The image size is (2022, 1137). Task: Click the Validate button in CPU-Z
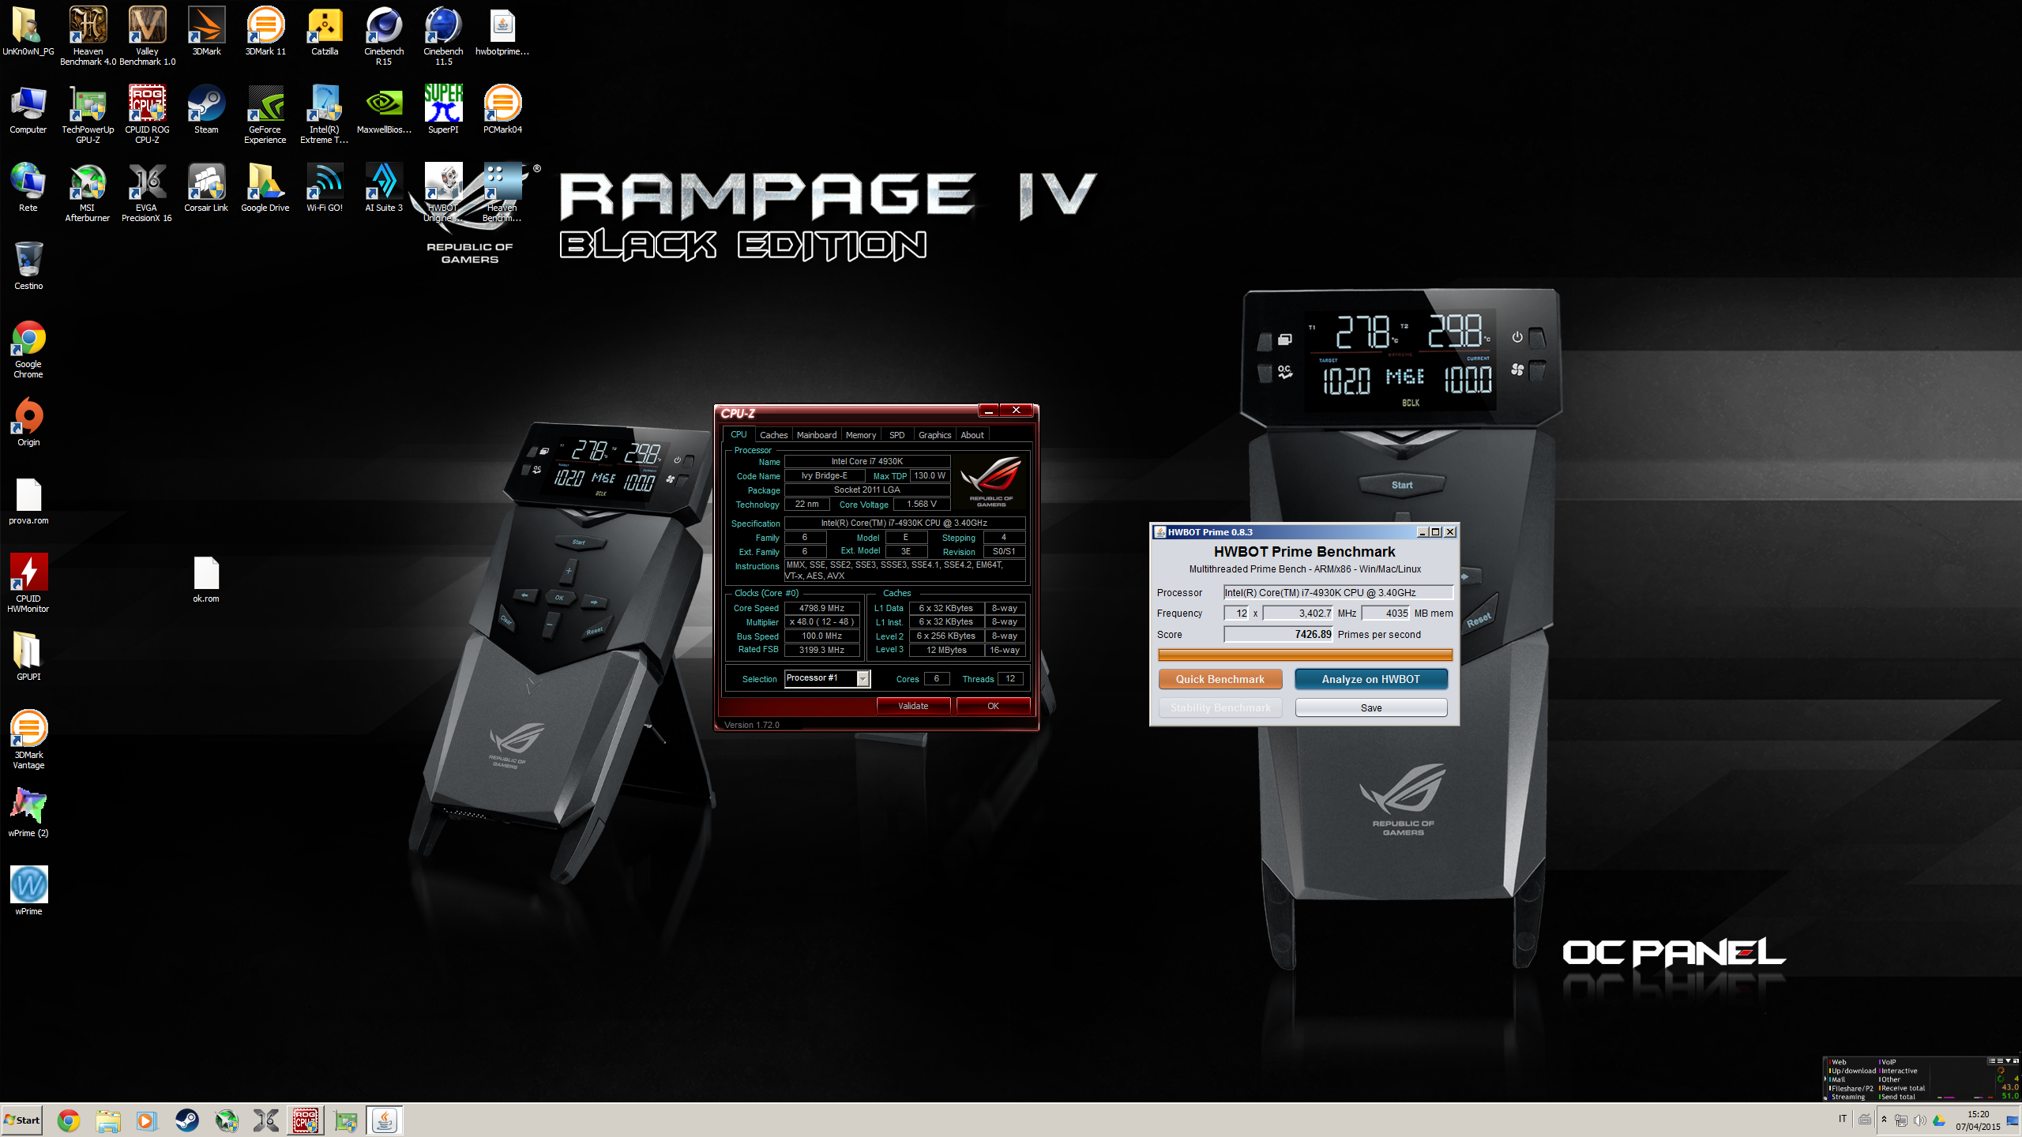pos(913,706)
